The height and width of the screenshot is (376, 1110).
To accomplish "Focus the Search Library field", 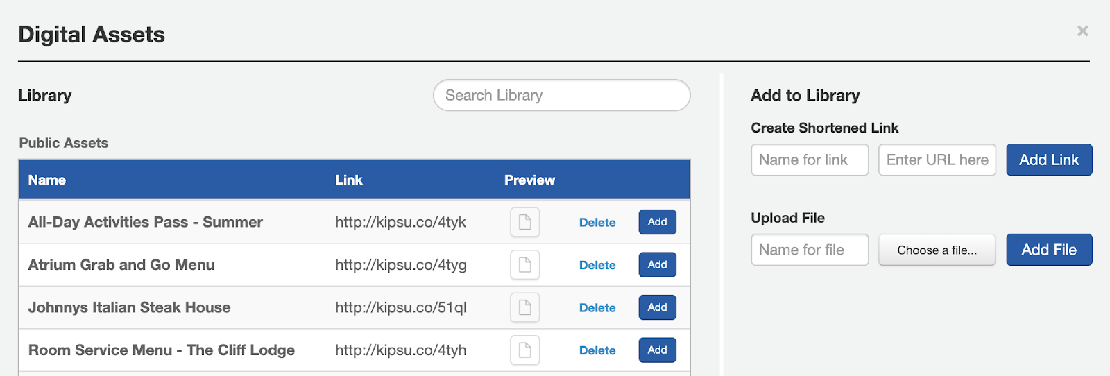I will [561, 96].
